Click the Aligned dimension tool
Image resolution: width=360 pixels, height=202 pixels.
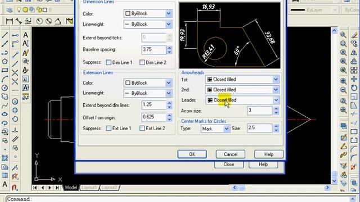[19, 21]
